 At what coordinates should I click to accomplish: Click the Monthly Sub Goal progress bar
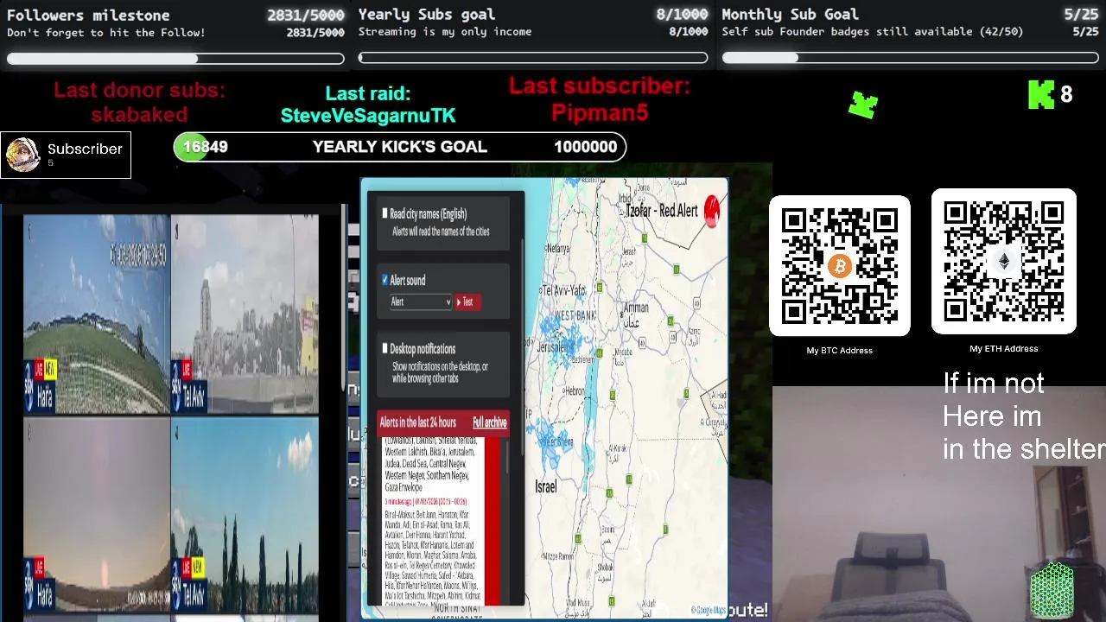click(910, 58)
